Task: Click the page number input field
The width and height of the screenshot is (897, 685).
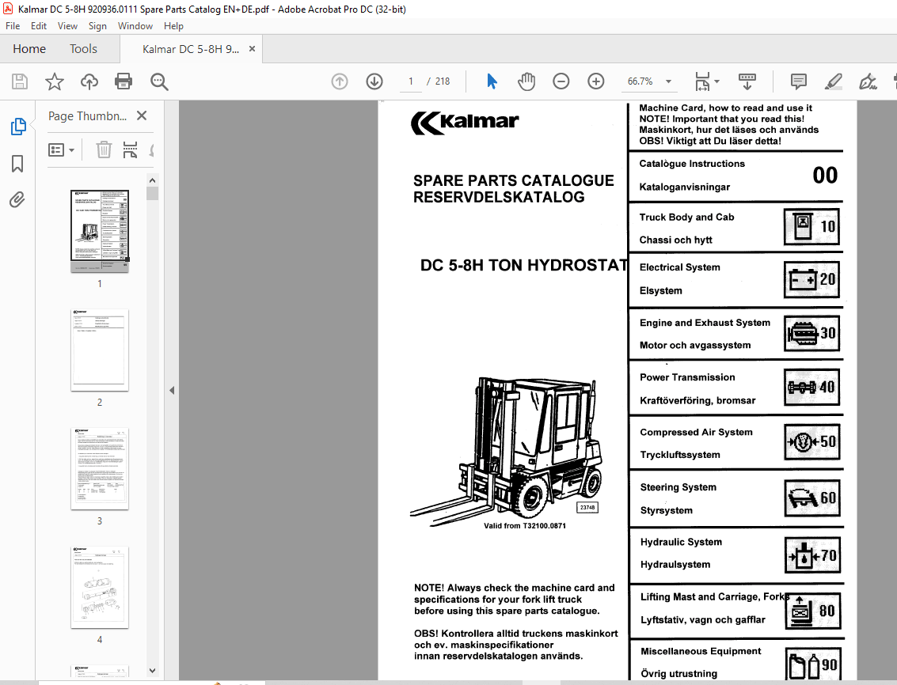Action: coord(410,81)
